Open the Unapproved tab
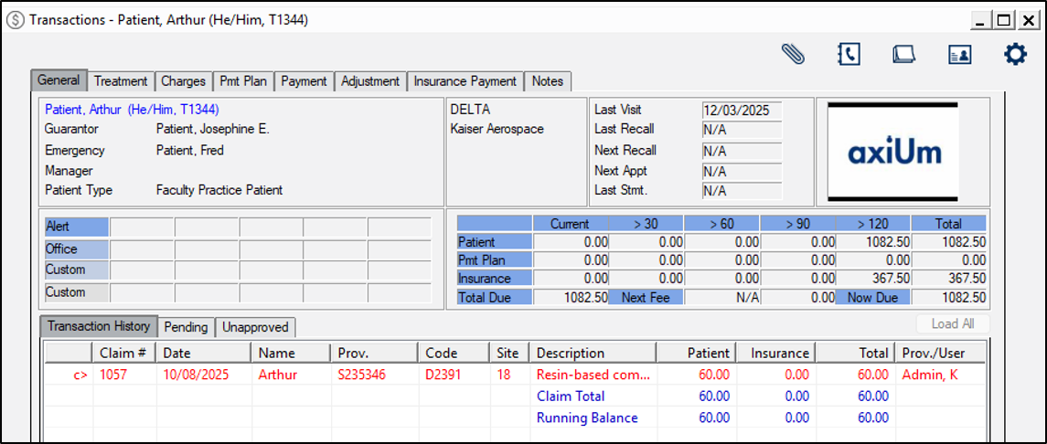 (255, 327)
